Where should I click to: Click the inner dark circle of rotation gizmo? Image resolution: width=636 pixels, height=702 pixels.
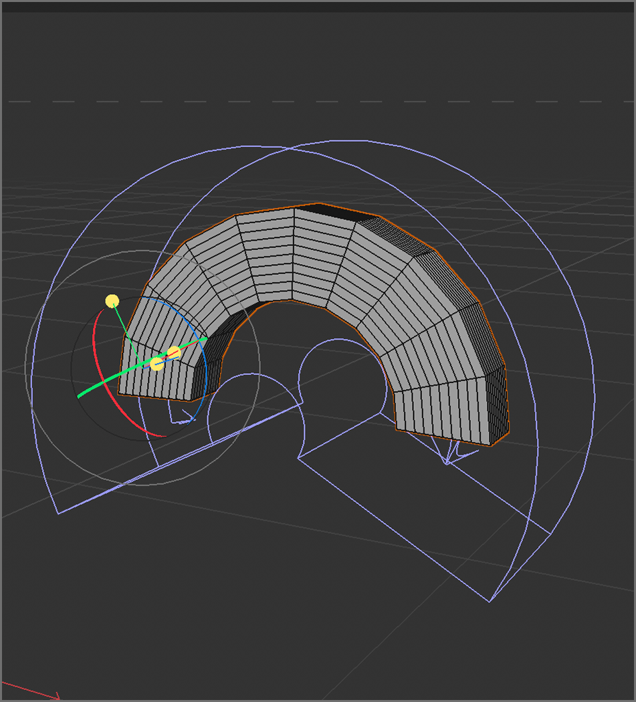(x=72, y=374)
